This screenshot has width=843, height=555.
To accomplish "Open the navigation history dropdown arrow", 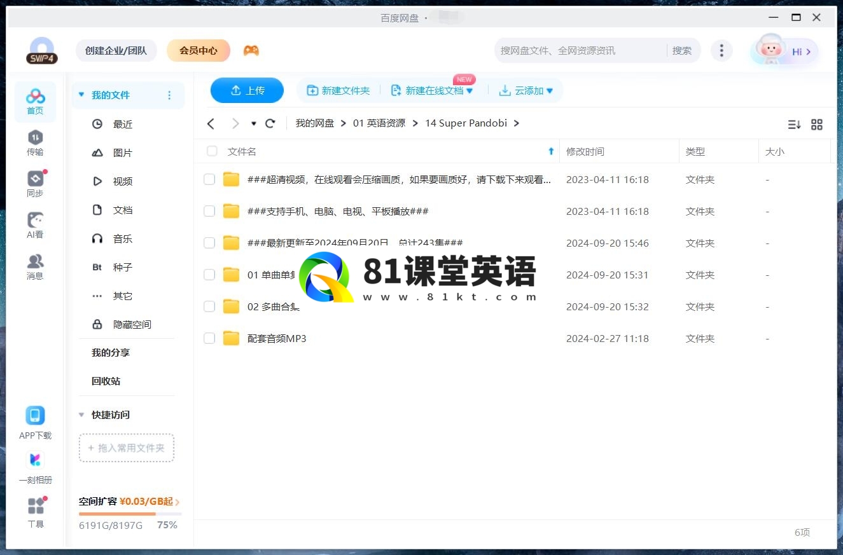I will [x=254, y=123].
